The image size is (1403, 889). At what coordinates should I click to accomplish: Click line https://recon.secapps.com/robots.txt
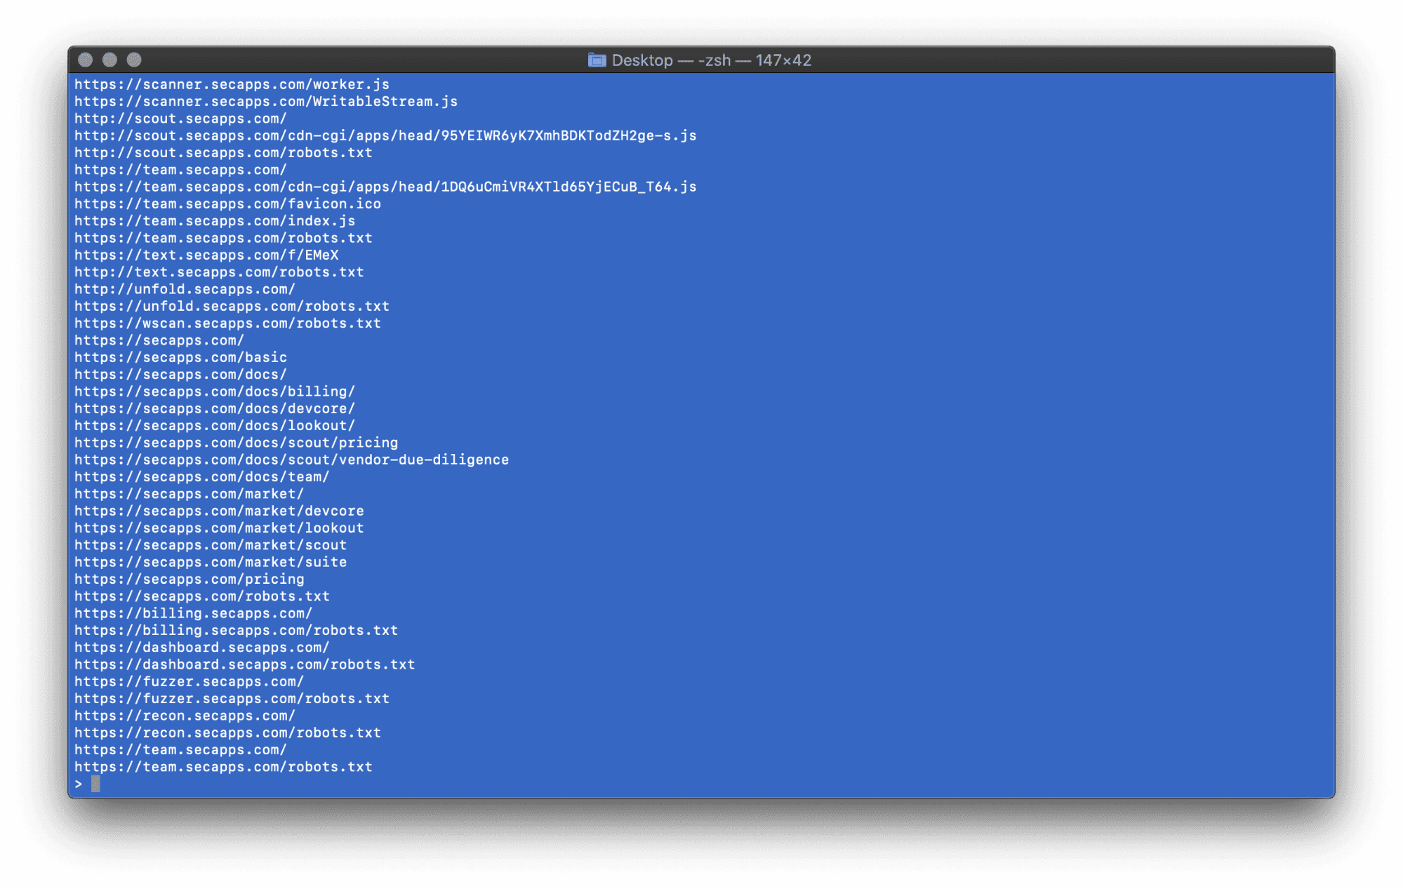227,733
